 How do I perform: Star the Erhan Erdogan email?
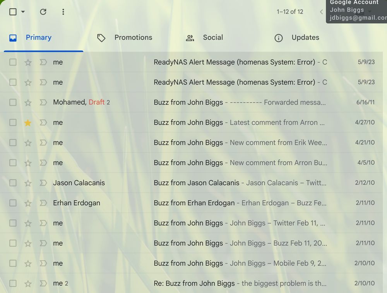tap(28, 203)
